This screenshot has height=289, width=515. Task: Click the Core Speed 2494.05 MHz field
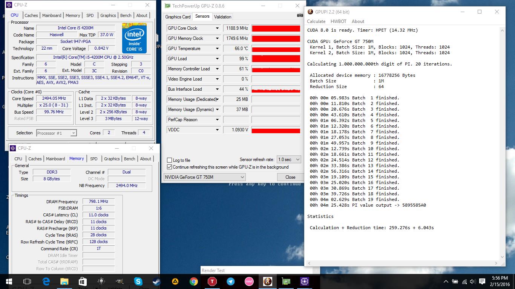(54, 99)
